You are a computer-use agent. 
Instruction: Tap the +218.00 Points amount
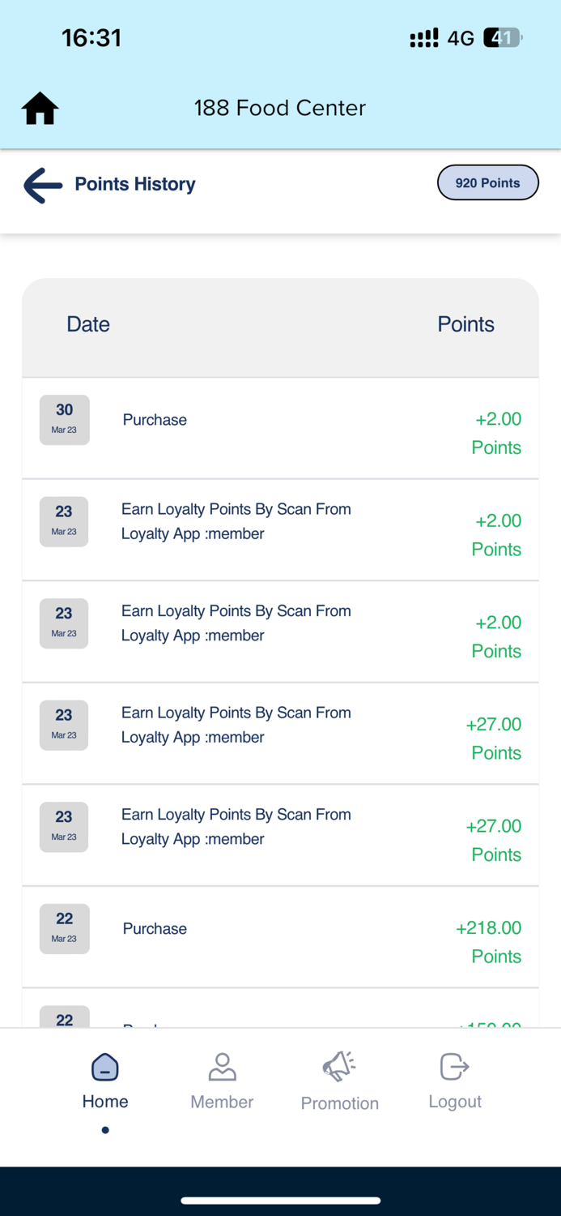489,941
